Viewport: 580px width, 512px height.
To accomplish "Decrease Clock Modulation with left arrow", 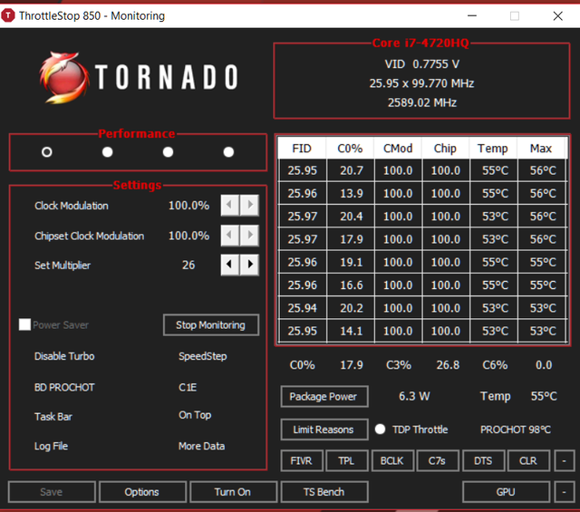I will click(x=229, y=205).
